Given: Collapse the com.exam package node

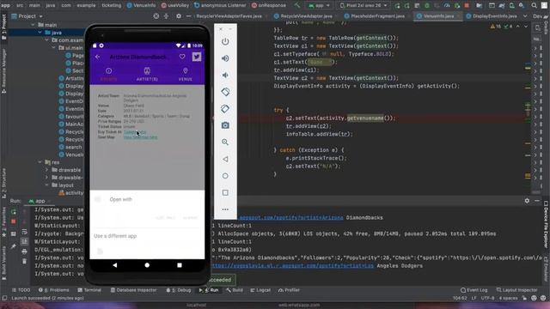Looking at the screenshot, I should 46,40.
